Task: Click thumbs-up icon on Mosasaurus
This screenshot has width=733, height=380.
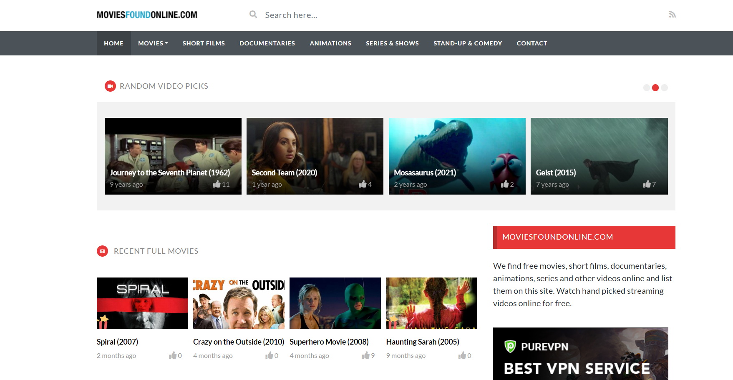Action: click(x=505, y=184)
